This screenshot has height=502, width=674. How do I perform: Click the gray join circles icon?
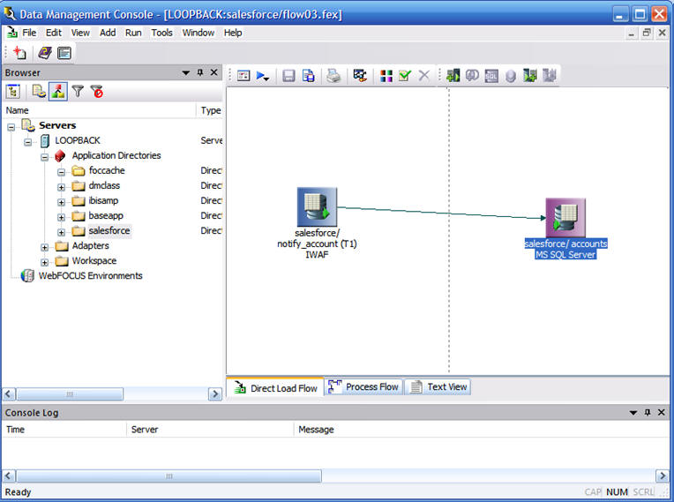click(x=472, y=76)
